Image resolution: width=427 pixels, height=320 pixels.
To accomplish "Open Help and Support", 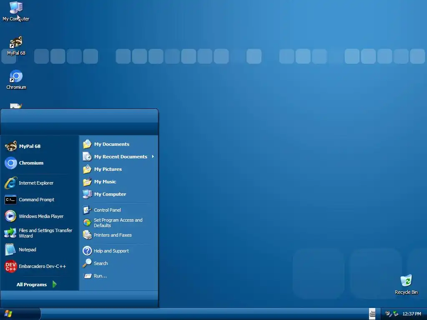I will click(x=119, y=250).
